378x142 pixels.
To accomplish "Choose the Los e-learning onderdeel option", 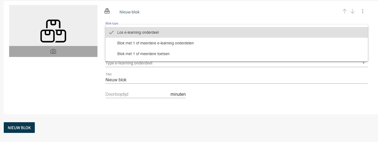I will (x=237, y=32).
